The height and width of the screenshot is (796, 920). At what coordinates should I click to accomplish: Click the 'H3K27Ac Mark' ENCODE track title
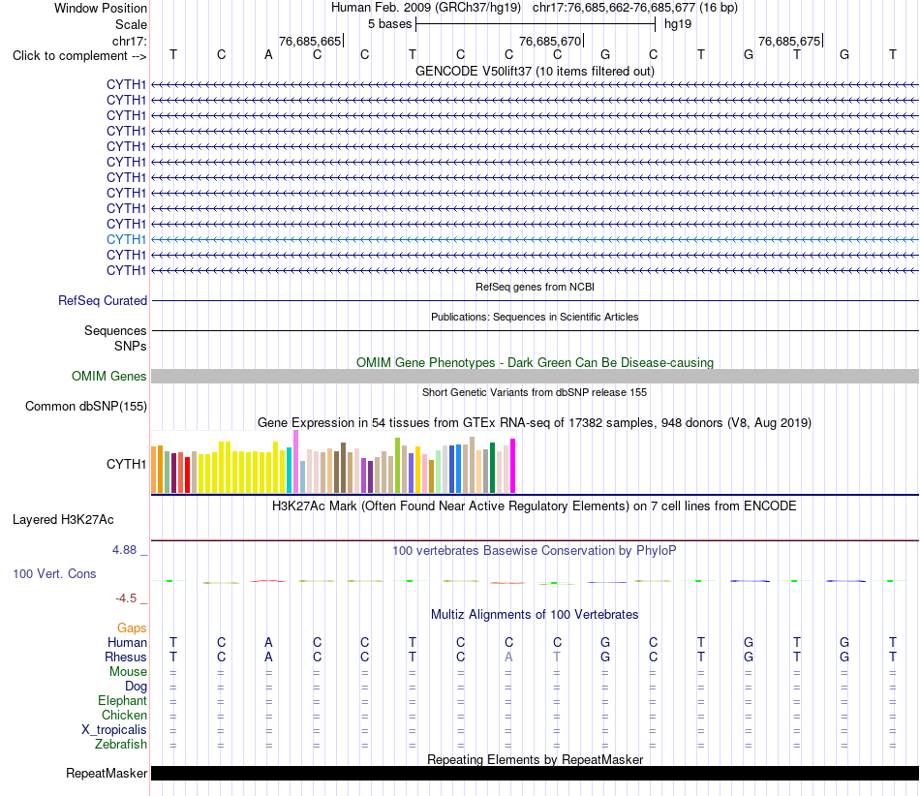[x=535, y=505]
